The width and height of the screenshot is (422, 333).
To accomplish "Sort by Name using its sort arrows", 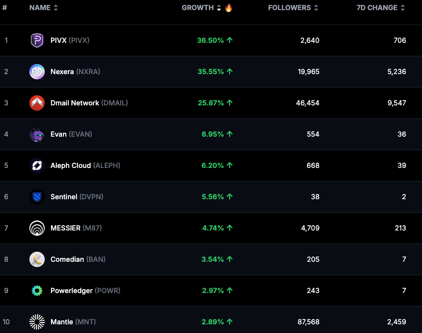I will tap(56, 8).
